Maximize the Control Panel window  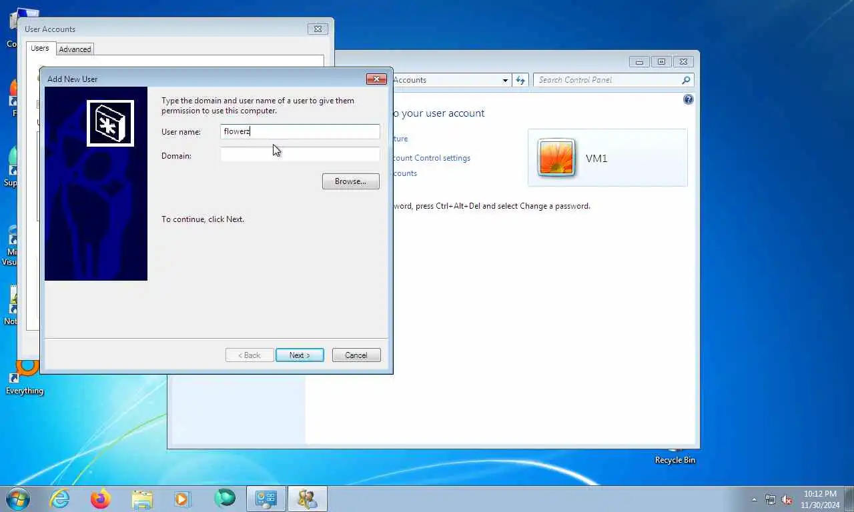click(661, 62)
